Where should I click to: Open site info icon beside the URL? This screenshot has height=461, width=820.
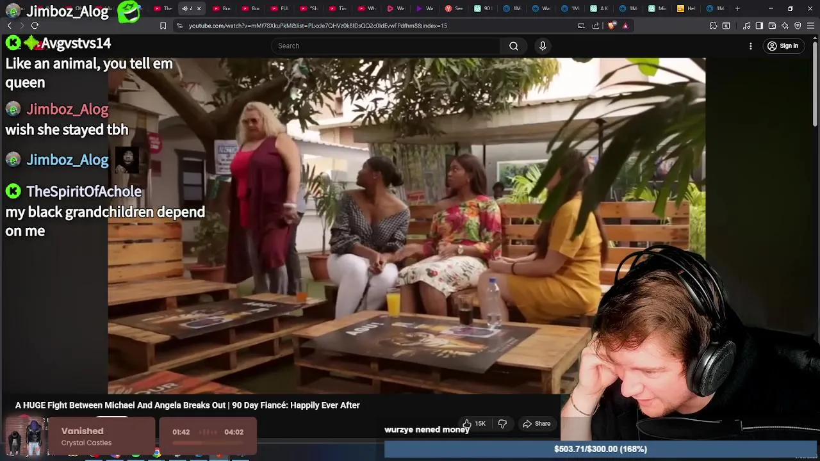pyautogui.click(x=179, y=26)
